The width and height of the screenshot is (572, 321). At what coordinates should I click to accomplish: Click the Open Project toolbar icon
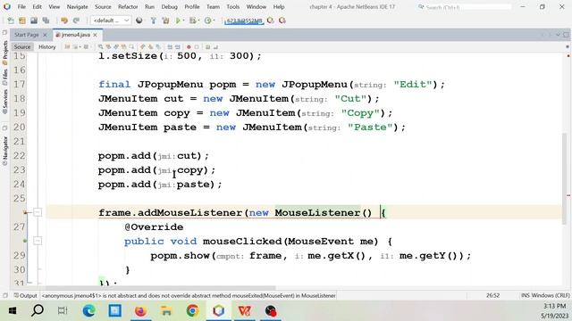pyautogui.click(x=34, y=21)
